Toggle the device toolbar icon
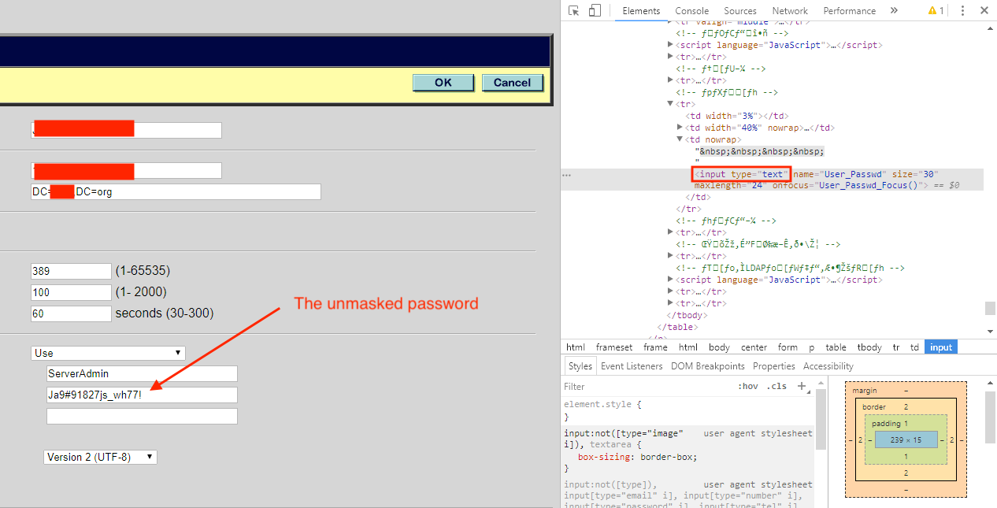The height and width of the screenshot is (508, 997). [x=595, y=11]
